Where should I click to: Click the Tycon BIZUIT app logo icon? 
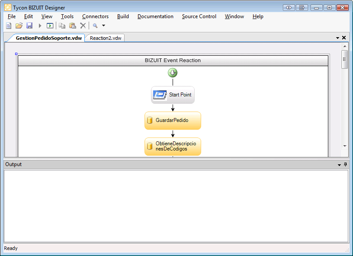click(x=8, y=7)
